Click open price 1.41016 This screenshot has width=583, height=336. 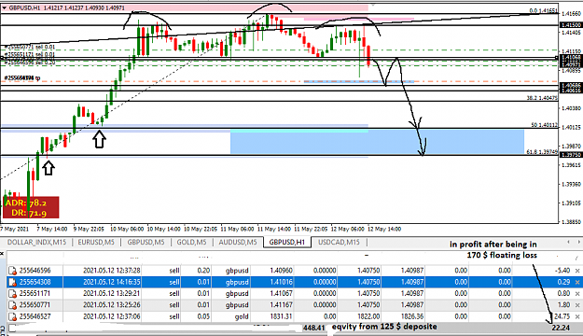click(x=281, y=282)
